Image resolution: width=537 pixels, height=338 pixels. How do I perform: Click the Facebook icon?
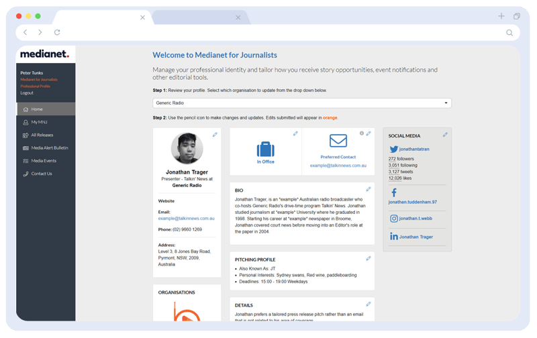[394, 192]
